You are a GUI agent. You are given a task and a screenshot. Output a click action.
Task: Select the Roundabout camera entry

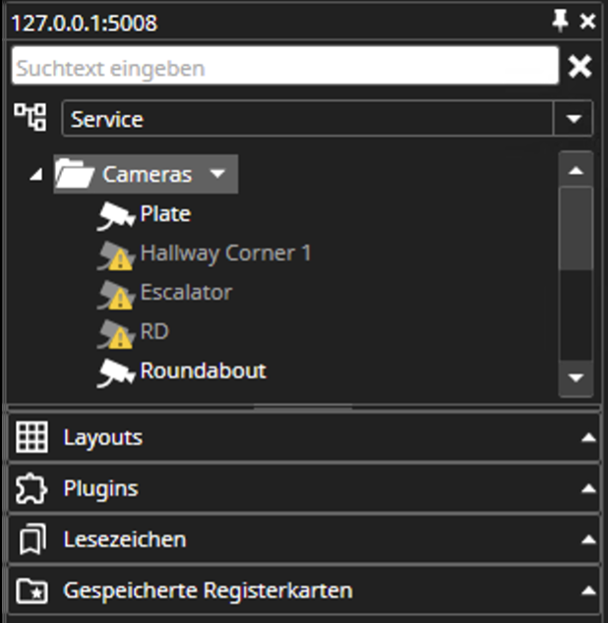pyautogui.click(x=204, y=370)
